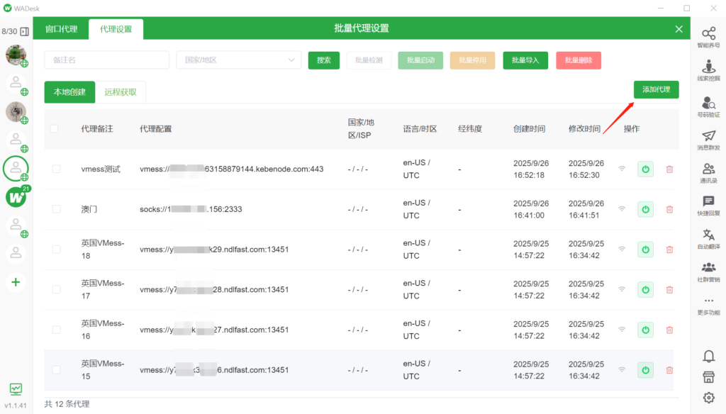Collapse the left sidebar beside 8/30
Viewport: 726px width, 414px height.
25,32
